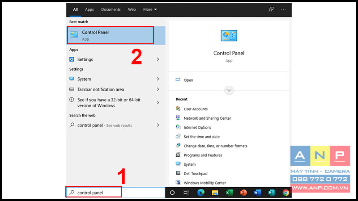Image resolution: width=358 pixels, height=201 pixels.
Task: Open the three-dots options menu
Action: [283, 9]
